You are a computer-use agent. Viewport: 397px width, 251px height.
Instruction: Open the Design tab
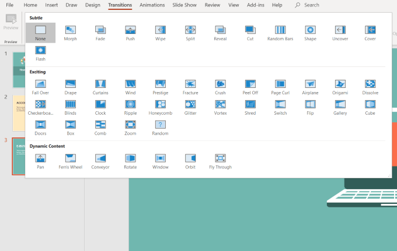pyautogui.click(x=93, y=5)
